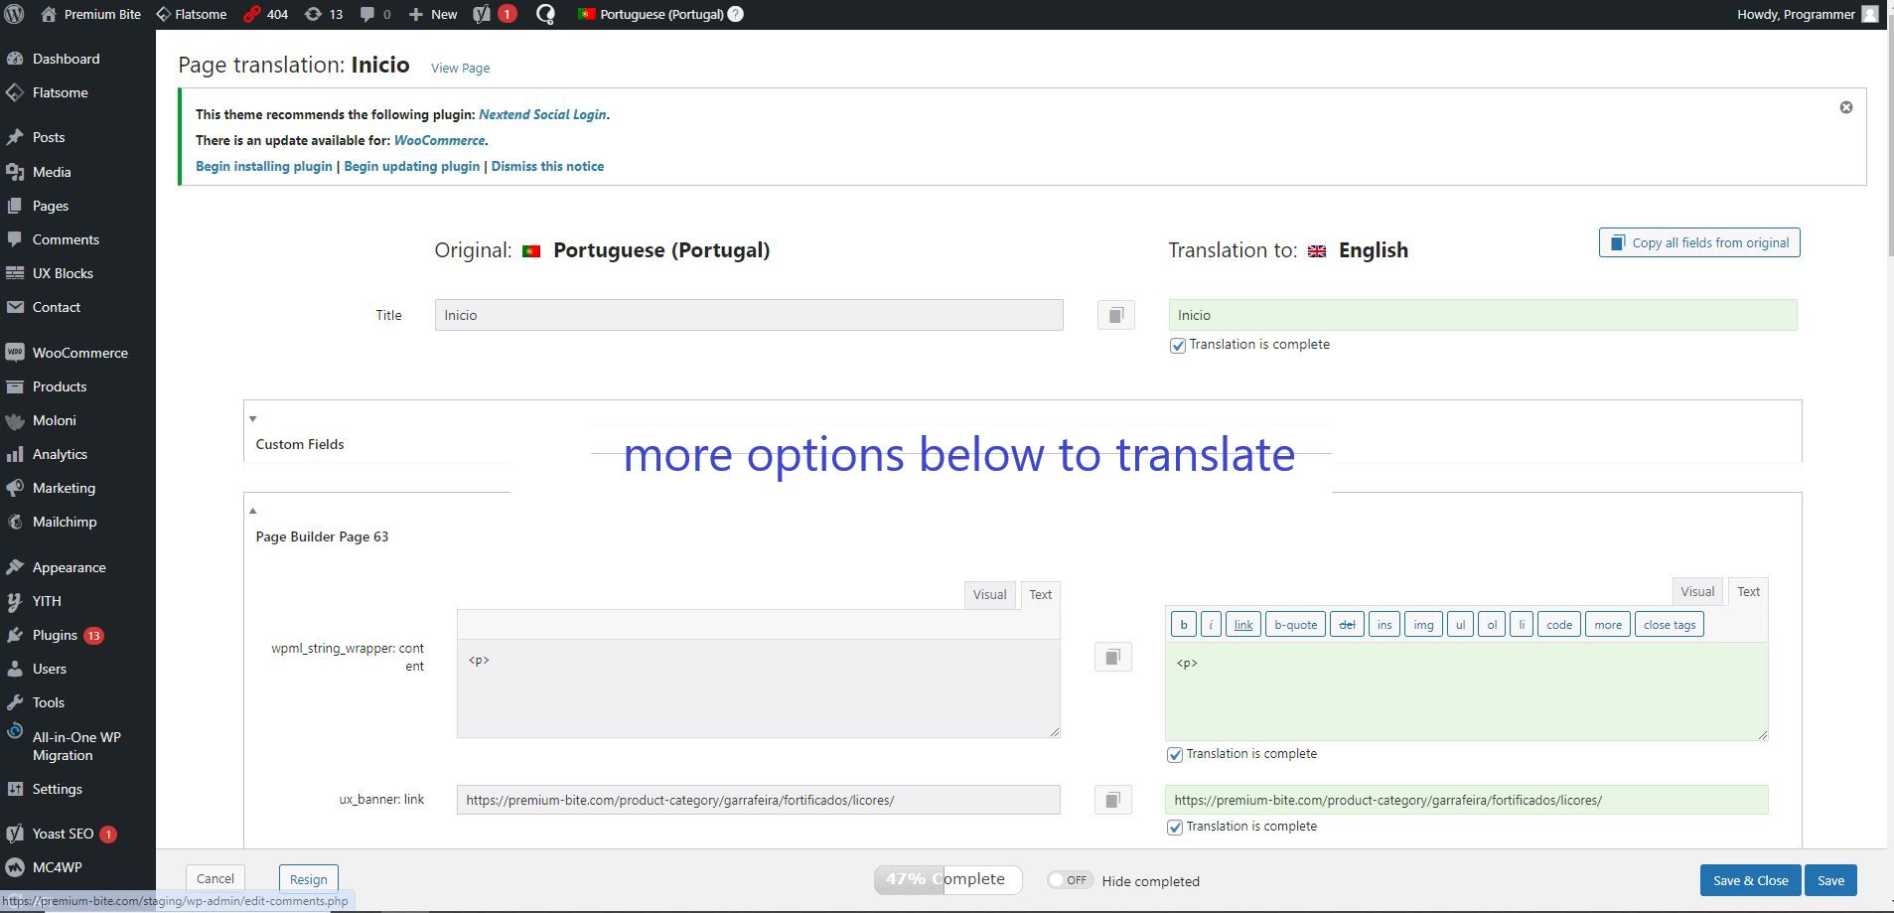Image resolution: width=1894 pixels, height=913 pixels.
Task: Open the New content menu
Action: (433, 14)
